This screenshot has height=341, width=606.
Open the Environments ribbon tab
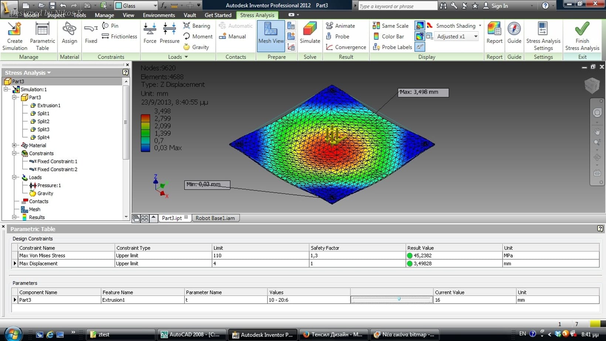pyautogui.click(x=159, y=15)
